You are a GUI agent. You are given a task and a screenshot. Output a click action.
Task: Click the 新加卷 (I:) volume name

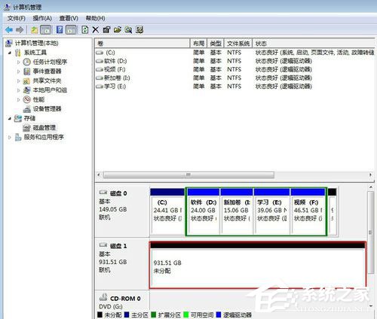[x=117, y=78]
